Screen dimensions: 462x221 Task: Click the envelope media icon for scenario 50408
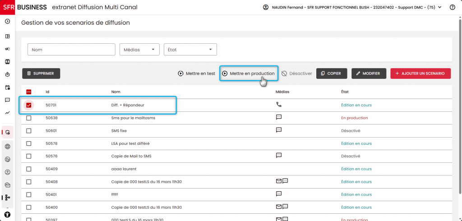pos(278,181)
